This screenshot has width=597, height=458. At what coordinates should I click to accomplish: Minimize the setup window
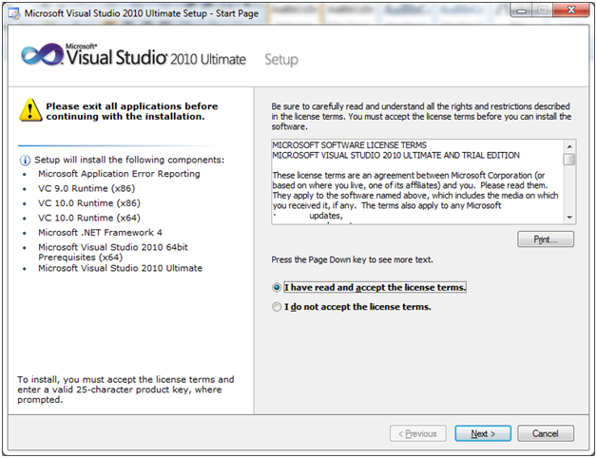(x=521, y=10)
